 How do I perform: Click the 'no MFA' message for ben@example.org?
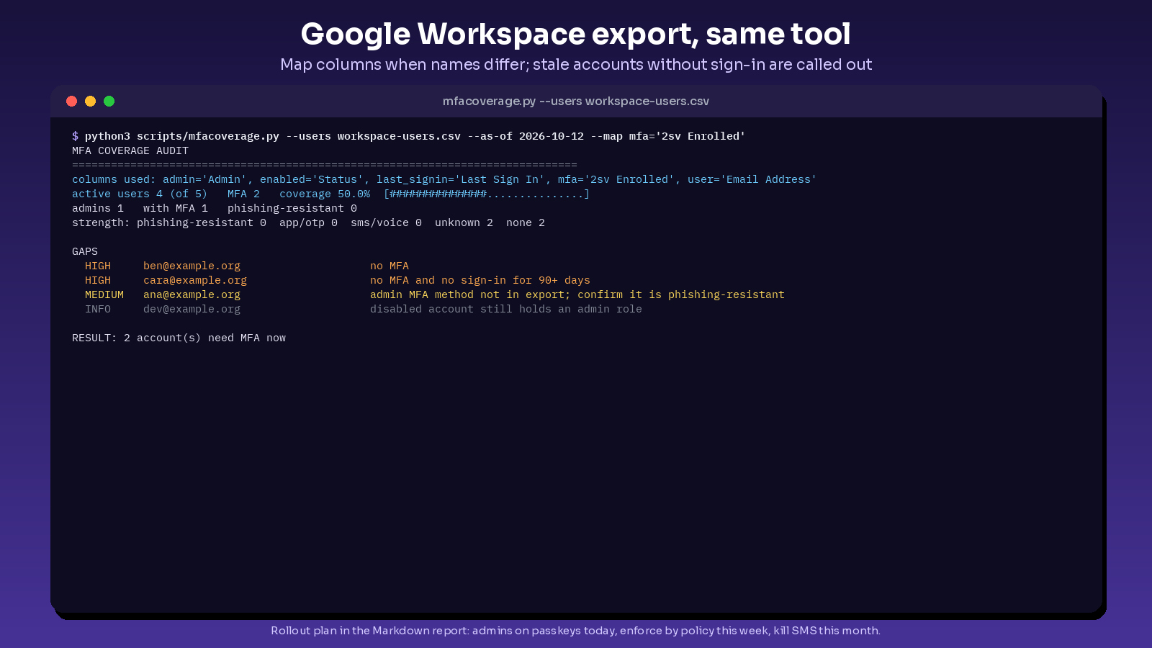pos(390,266)
